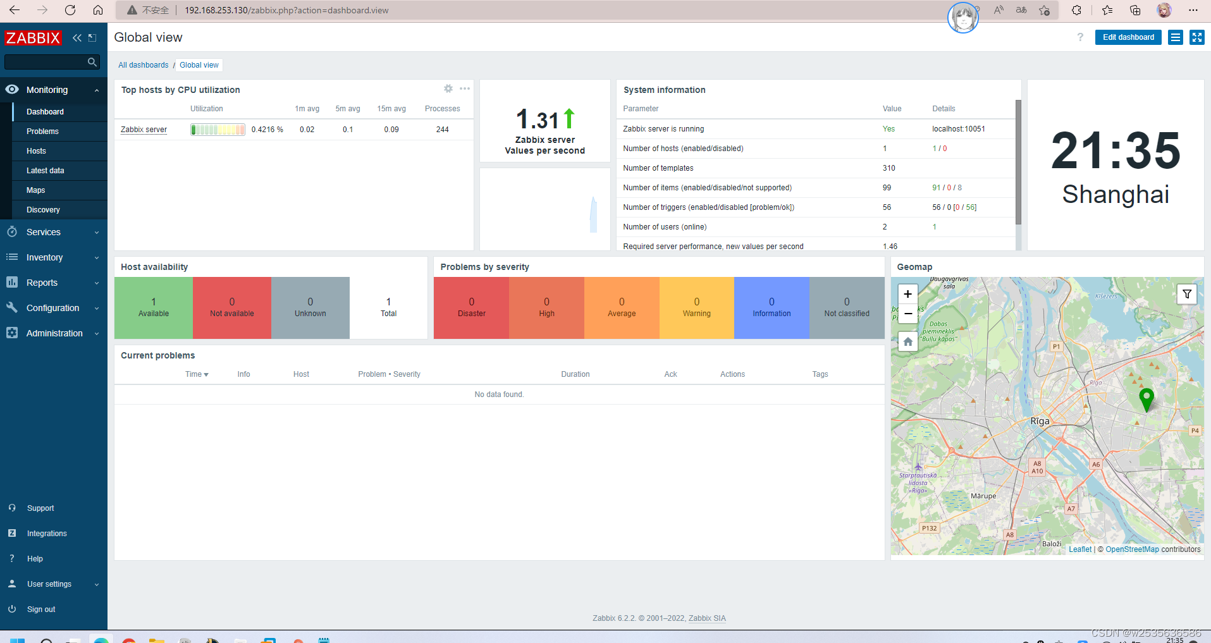
Task: Click Edit dashboard button
Action: (1128, 37)
